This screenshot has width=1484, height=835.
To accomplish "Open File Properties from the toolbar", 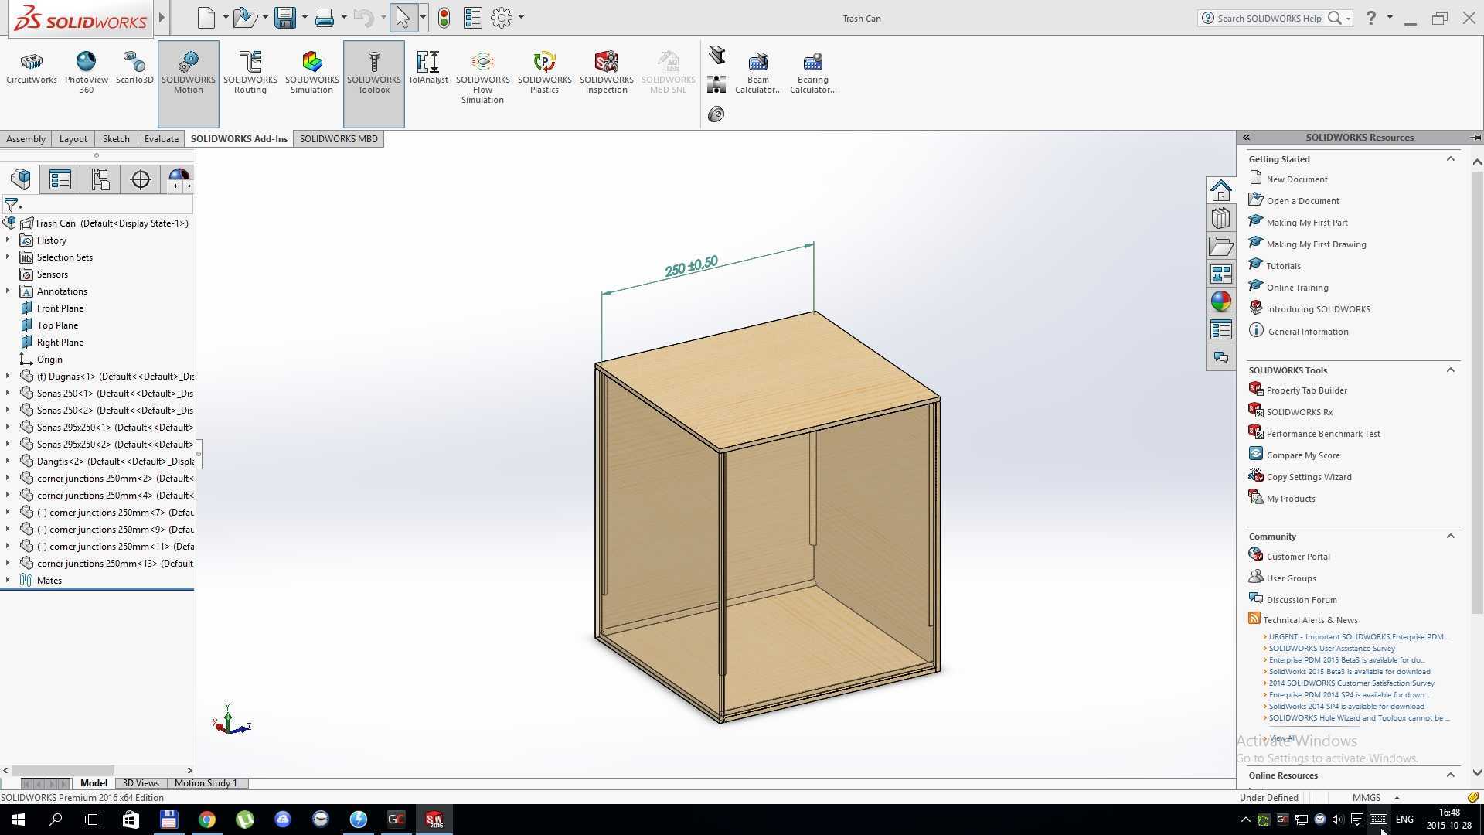I will click(x=473, y=18).
